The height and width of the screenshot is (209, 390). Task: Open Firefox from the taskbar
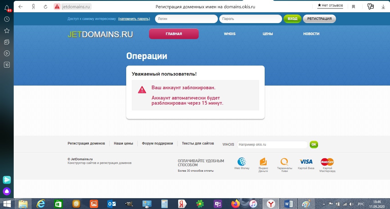[x=236, y=204]
